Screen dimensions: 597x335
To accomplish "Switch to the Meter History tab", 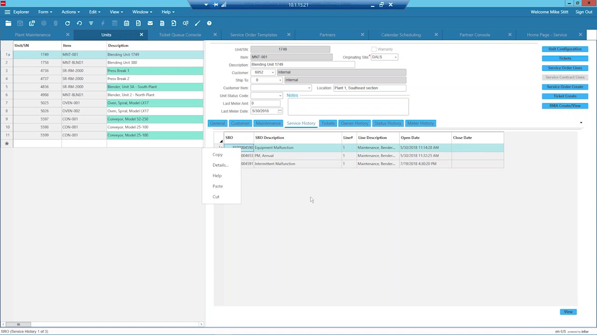I will point(421,123).
